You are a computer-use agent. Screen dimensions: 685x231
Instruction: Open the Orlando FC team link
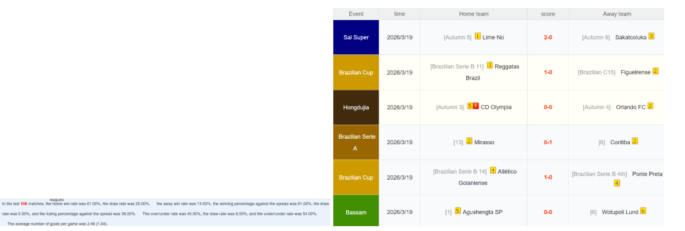(631, 107)
